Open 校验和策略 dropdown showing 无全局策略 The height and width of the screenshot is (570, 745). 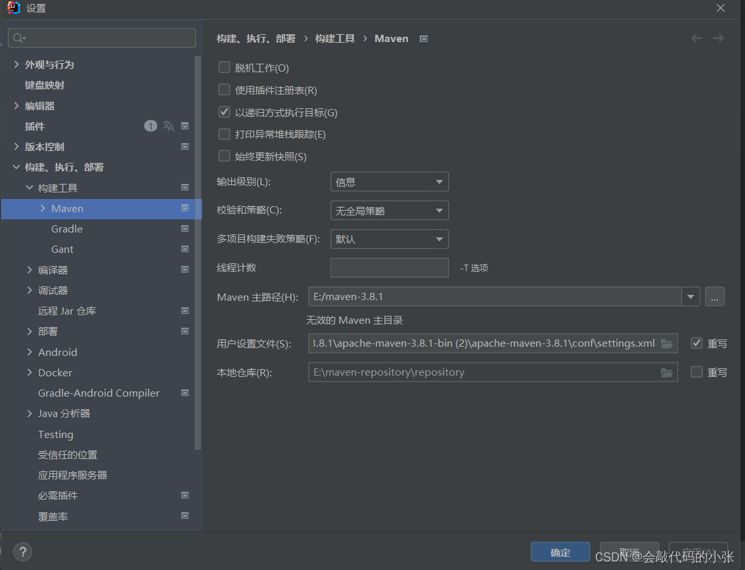(x=390, y=210)
